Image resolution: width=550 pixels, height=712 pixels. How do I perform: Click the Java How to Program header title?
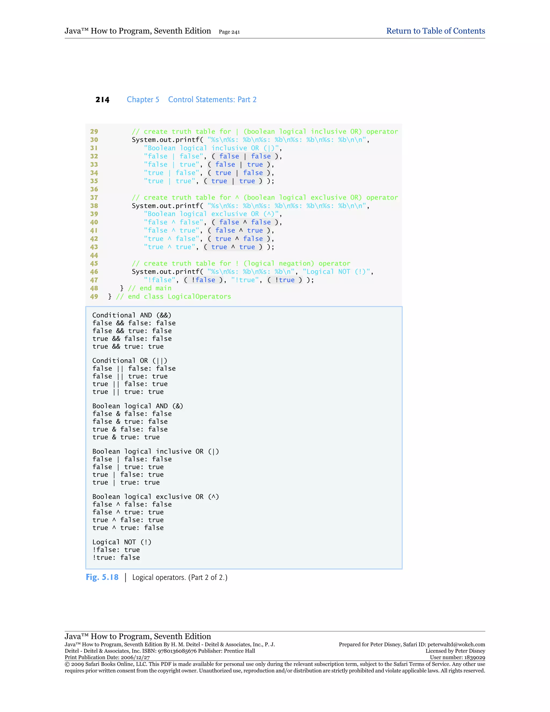point(137,31)
